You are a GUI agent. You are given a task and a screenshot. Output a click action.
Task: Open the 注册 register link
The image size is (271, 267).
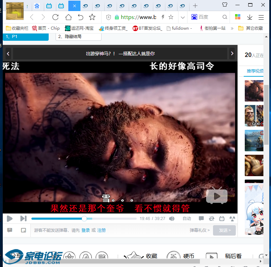tap(101, 230)
